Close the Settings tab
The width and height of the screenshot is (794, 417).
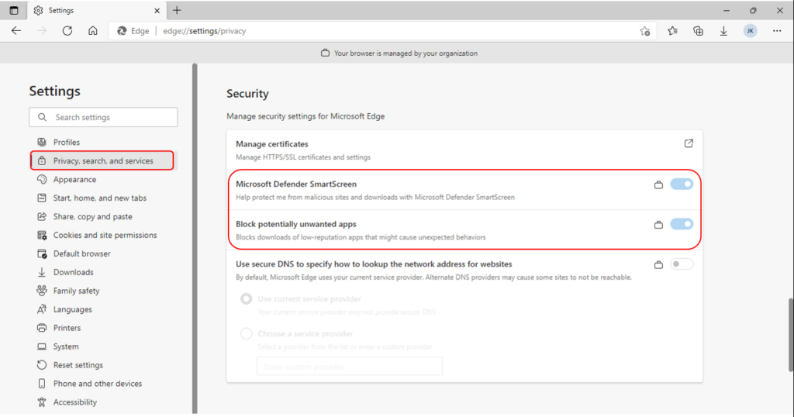tap(157, 10)
